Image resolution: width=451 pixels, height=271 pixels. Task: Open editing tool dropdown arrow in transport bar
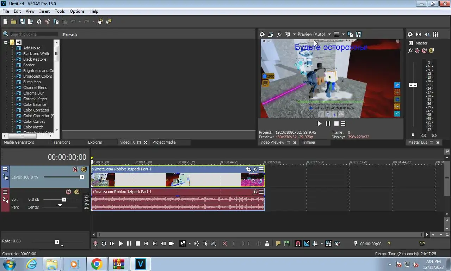pos(190,243)
